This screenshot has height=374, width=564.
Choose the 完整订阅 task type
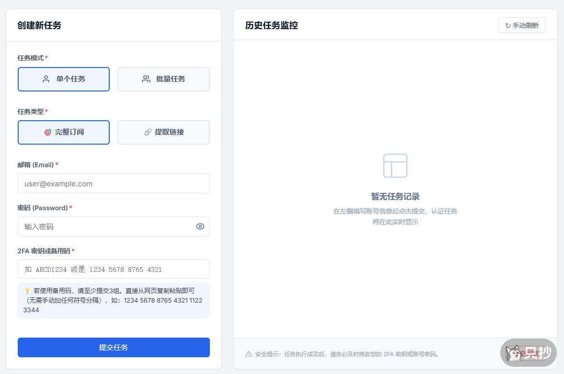64,132
